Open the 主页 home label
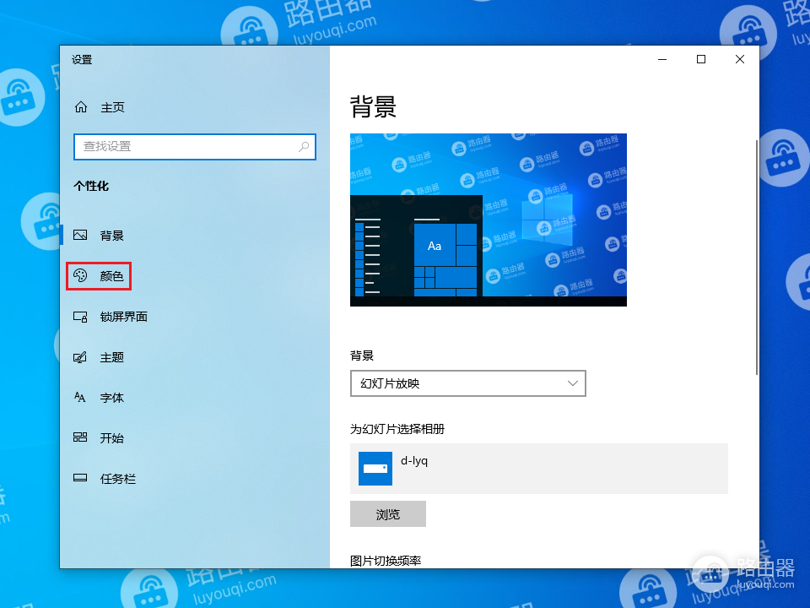This screenshot has width=810, height=608. click(x=112, y=107)
